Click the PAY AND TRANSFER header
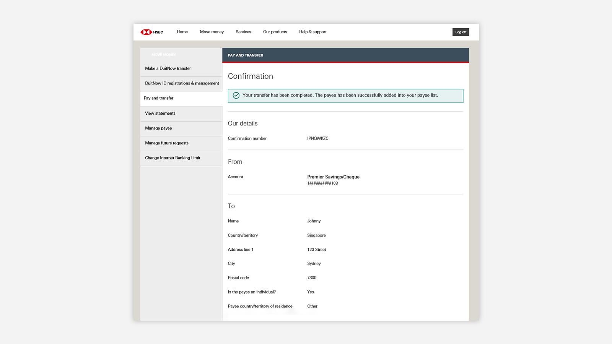The image size is (612, 344). pos(245,55)
